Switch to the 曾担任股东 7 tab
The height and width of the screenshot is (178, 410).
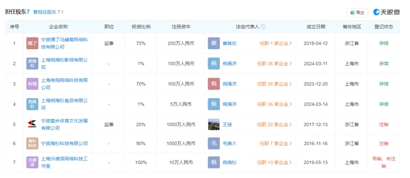pyautogui.click(x=48, y=12)
